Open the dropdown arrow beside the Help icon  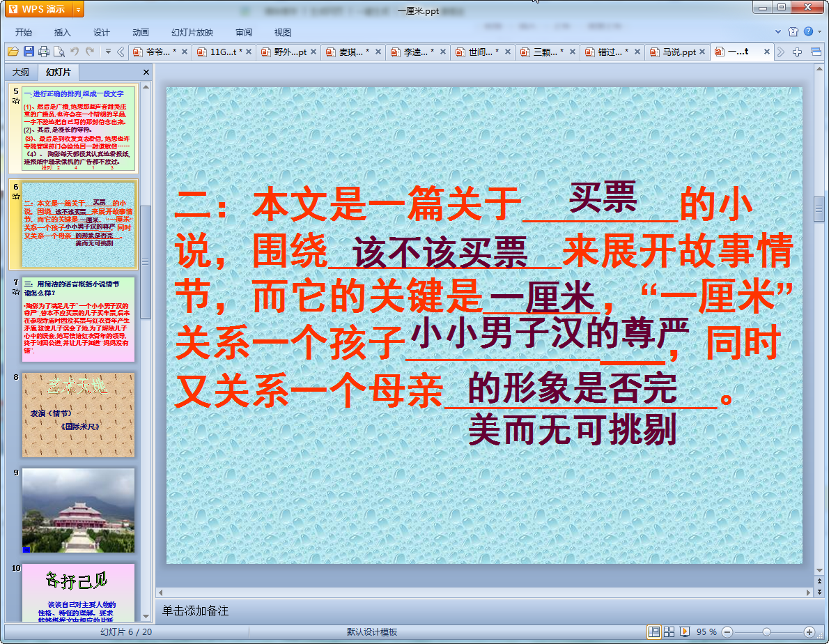tap(819, 32)
